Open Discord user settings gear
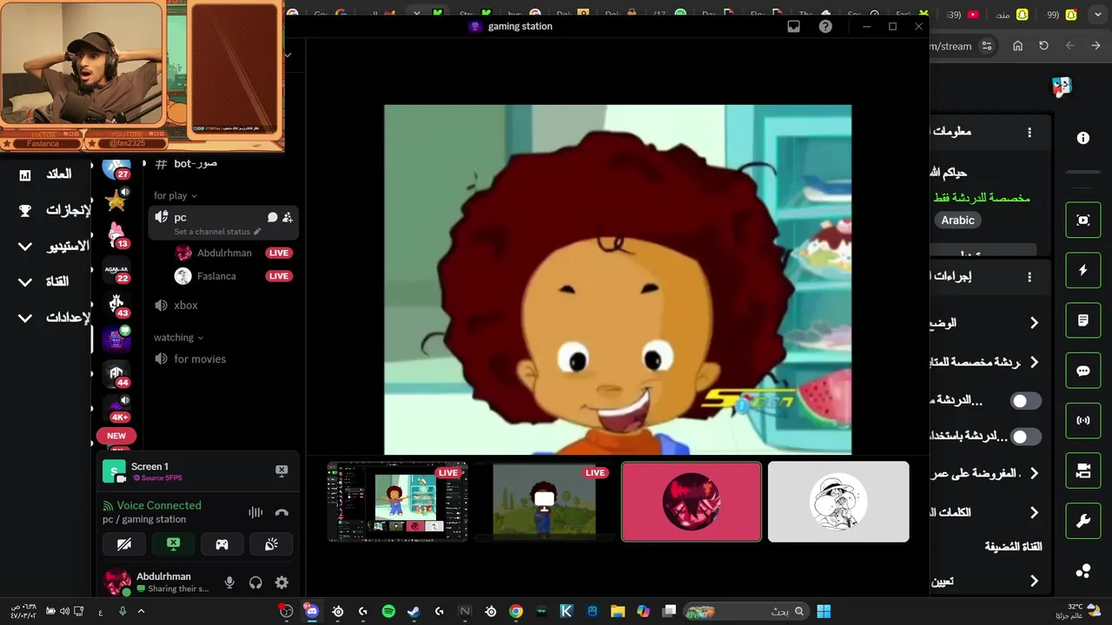The height and width of the screenshot is (625, 1112). (x=281, y=582)
